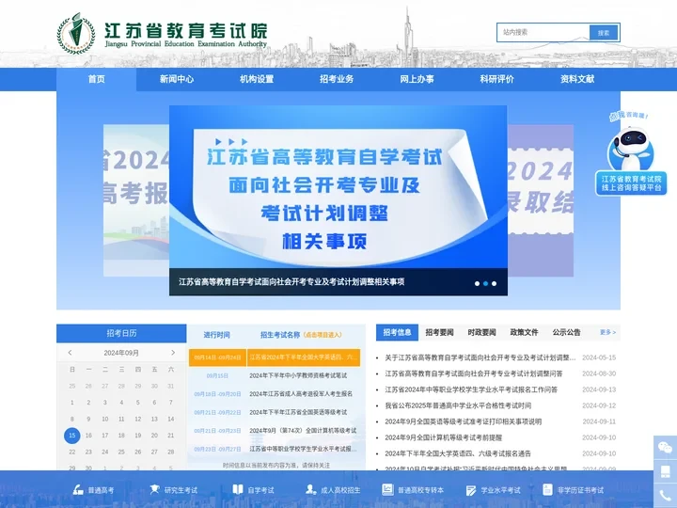The height and width of the screenshot is (508, 677).
Task: Click the mobile phone icon in the side panel
Action: [x=665, y=471]
